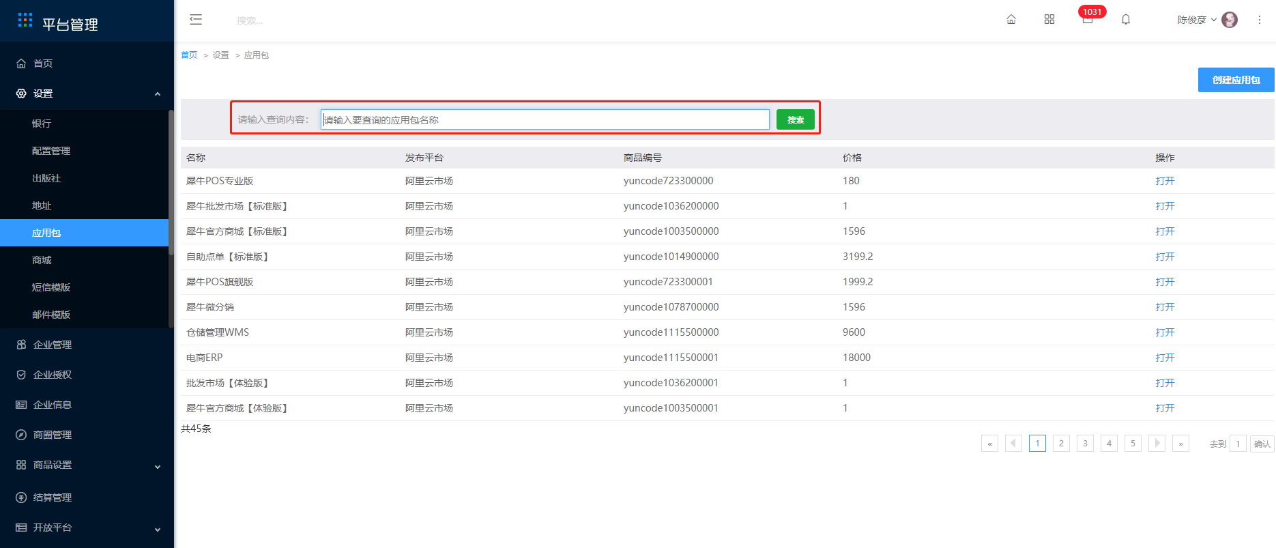Click 打开 for 犀牛批发市场【标准版】
Screen dimensions: 1276x548
pyautogui.click(x=1165, y=206)
